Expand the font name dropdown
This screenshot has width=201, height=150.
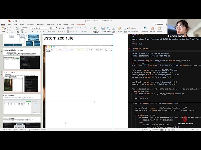pyautogui.click(x=48, y=28)
